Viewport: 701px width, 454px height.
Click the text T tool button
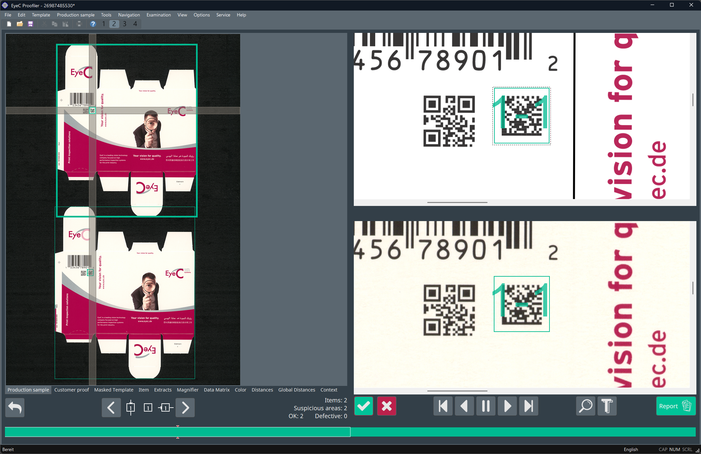click(607, 406)
